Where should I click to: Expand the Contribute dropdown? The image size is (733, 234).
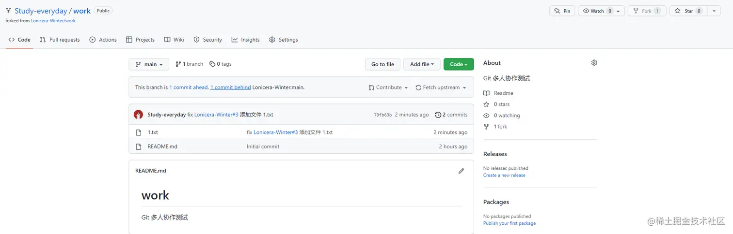pos(389,88)
